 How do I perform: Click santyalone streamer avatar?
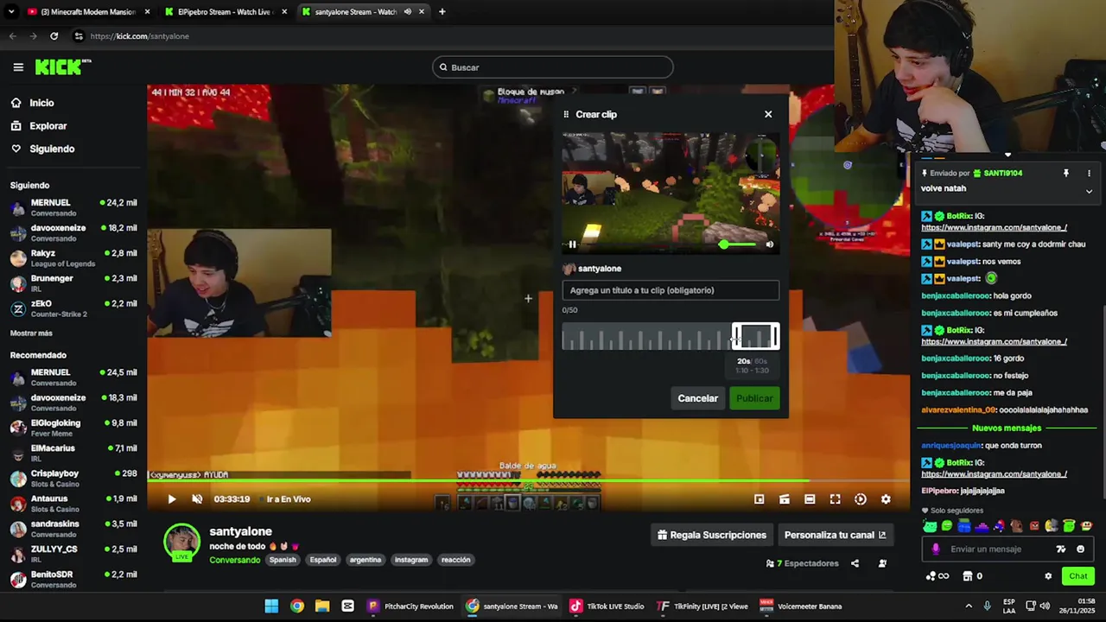[x=182, y=543]
